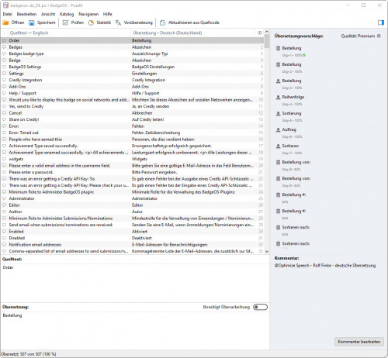The height and width of the screenshot is (358, 388).
Task: Open the Statistik chart tool
Action: click(99, 22)
